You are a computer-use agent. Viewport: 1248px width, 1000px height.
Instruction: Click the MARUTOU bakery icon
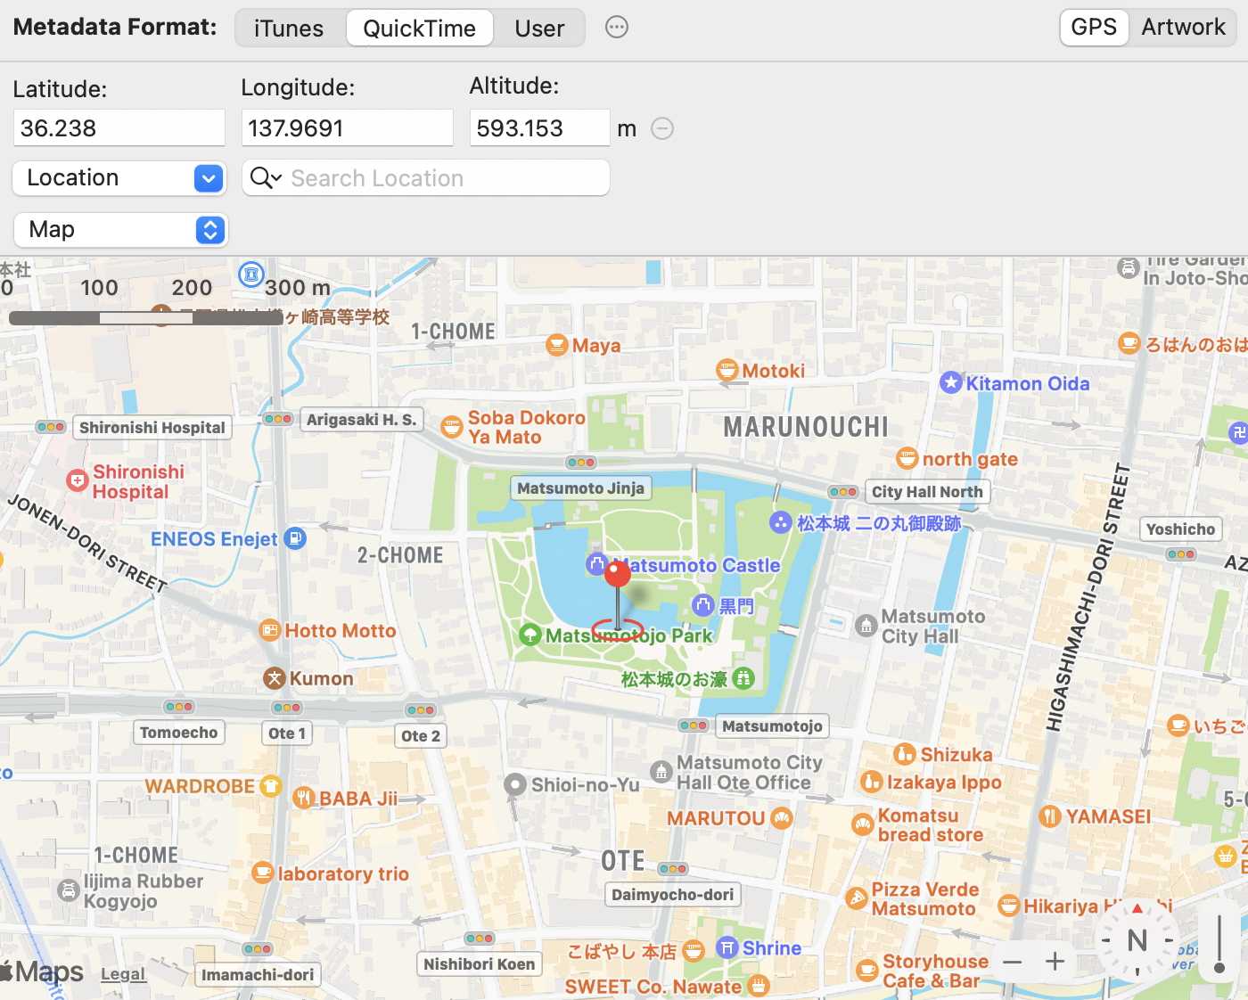point(782,817)
